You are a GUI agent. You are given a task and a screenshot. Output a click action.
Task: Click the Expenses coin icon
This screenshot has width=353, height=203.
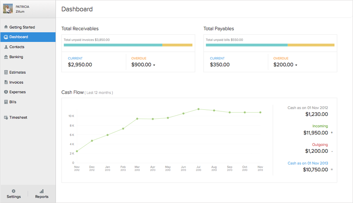coord(6,92)
